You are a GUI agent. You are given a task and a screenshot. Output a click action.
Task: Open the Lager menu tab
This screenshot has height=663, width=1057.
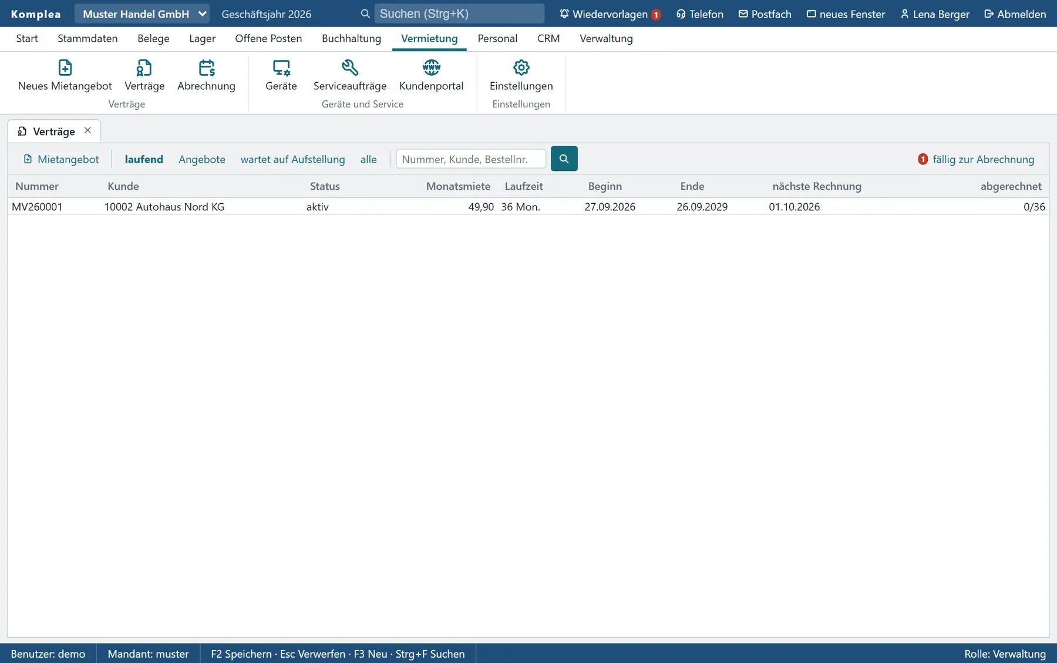[x=202, y=38]
